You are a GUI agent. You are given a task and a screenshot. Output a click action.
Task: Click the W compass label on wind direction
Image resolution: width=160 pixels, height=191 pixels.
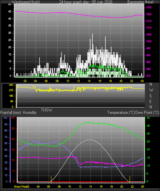click(151, 90)
